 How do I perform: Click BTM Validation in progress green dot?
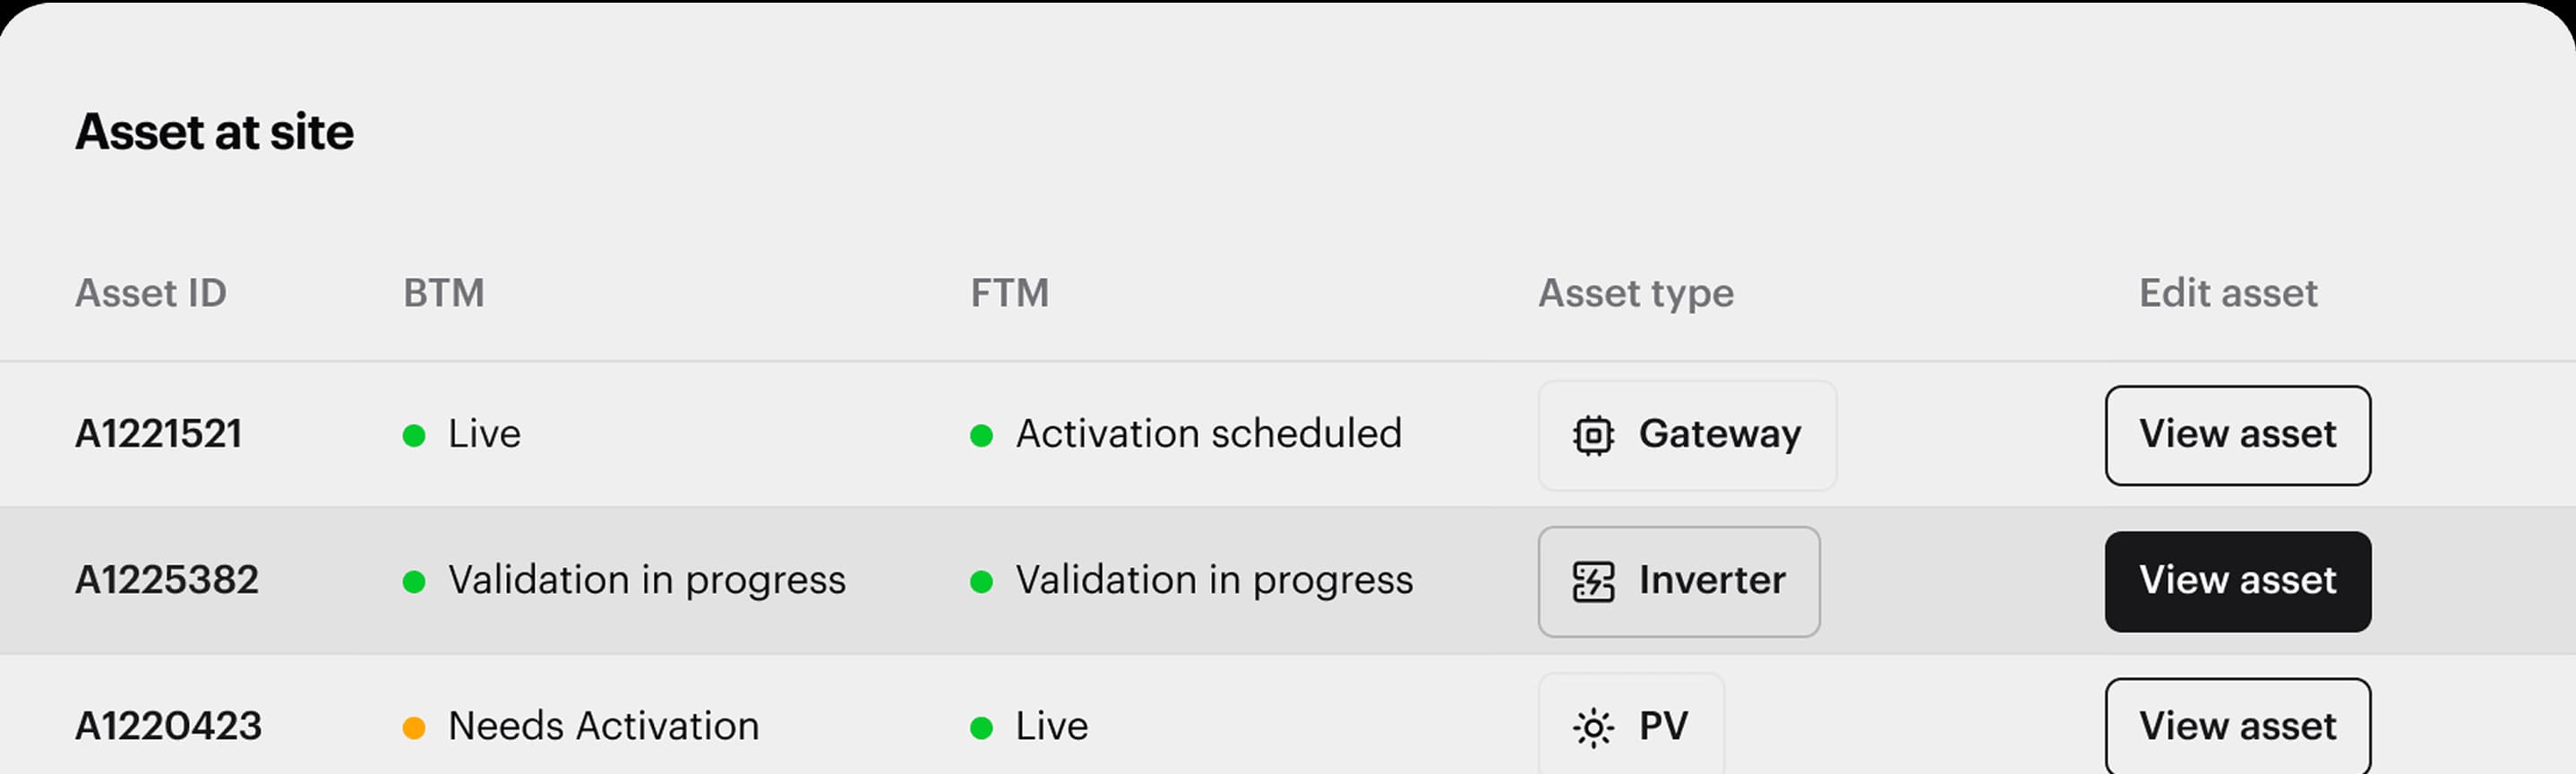pyautogui.click(x=414, y=582)
